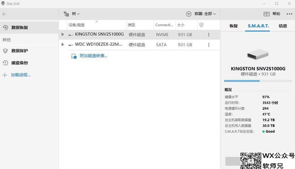Click the 19.2 TB read value

click(x=268, y=120)
